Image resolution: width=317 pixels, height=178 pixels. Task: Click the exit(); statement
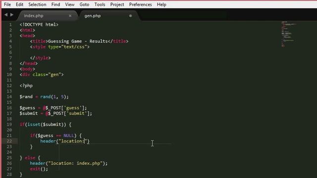pyautogui.click(x=39, y=169)
